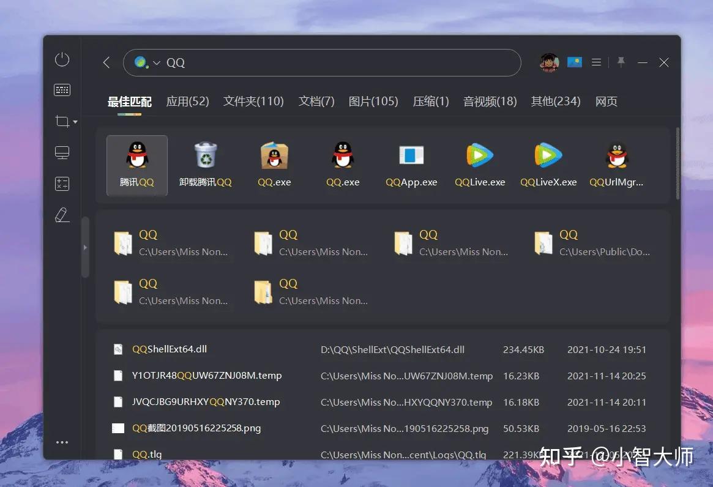The height and width of the screenshot is (487, 713).
Task: Expand the crop tool dropdown arrow
Action: click(75, 122)
